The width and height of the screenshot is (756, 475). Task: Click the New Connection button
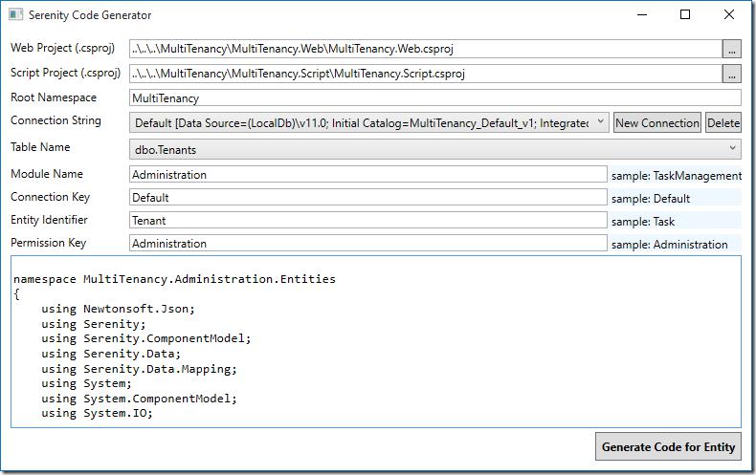(x=656, y=123)
